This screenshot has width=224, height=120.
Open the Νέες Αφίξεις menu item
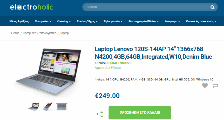(19, 21)
